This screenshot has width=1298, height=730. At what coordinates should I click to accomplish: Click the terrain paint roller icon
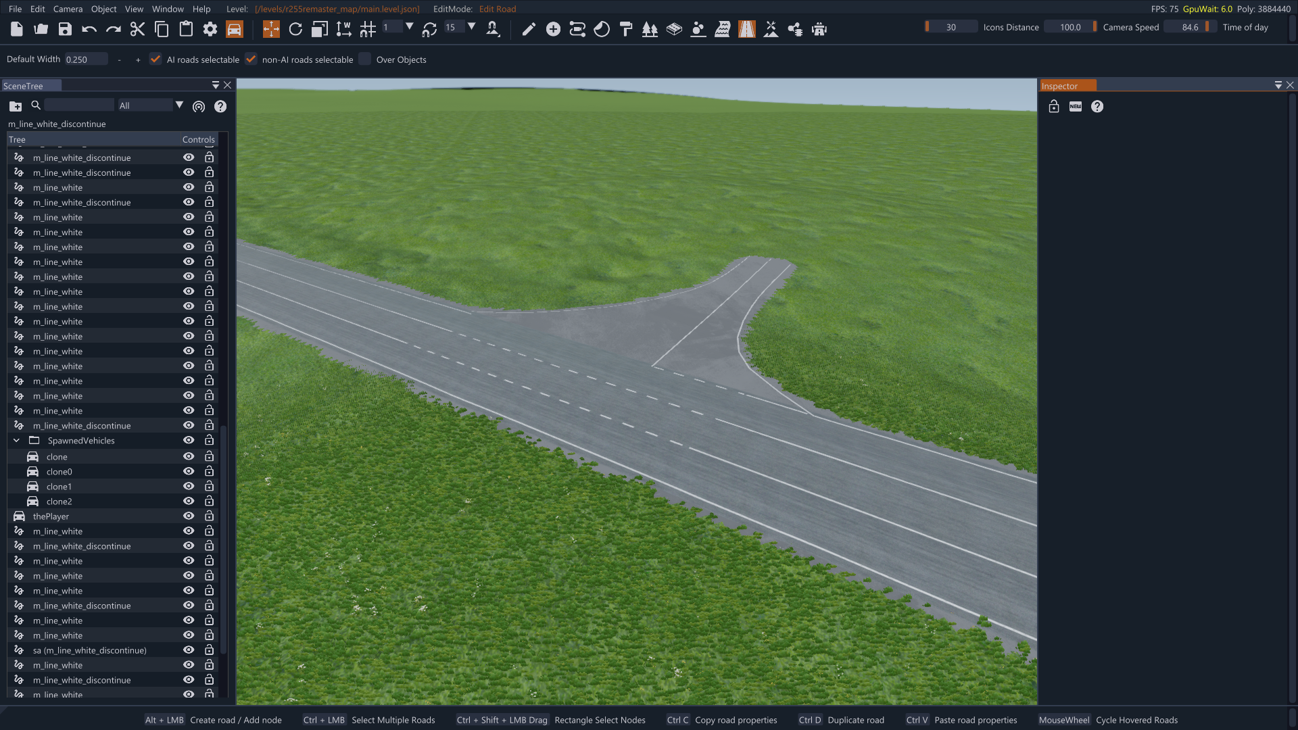626,29
